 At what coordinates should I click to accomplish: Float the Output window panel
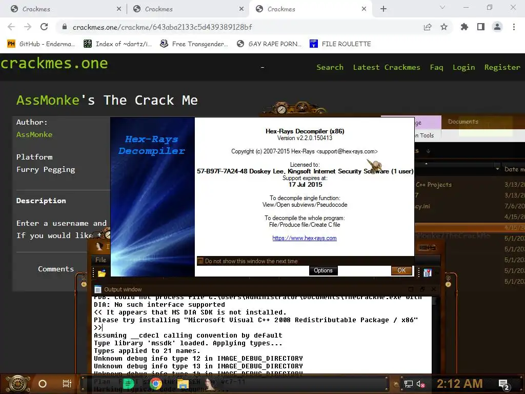(411, 289)
